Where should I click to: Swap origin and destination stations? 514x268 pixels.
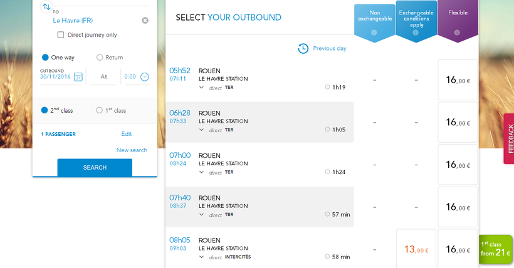(47, 7)
